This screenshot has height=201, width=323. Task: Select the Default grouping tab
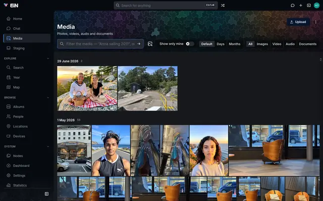click(206, 44)
